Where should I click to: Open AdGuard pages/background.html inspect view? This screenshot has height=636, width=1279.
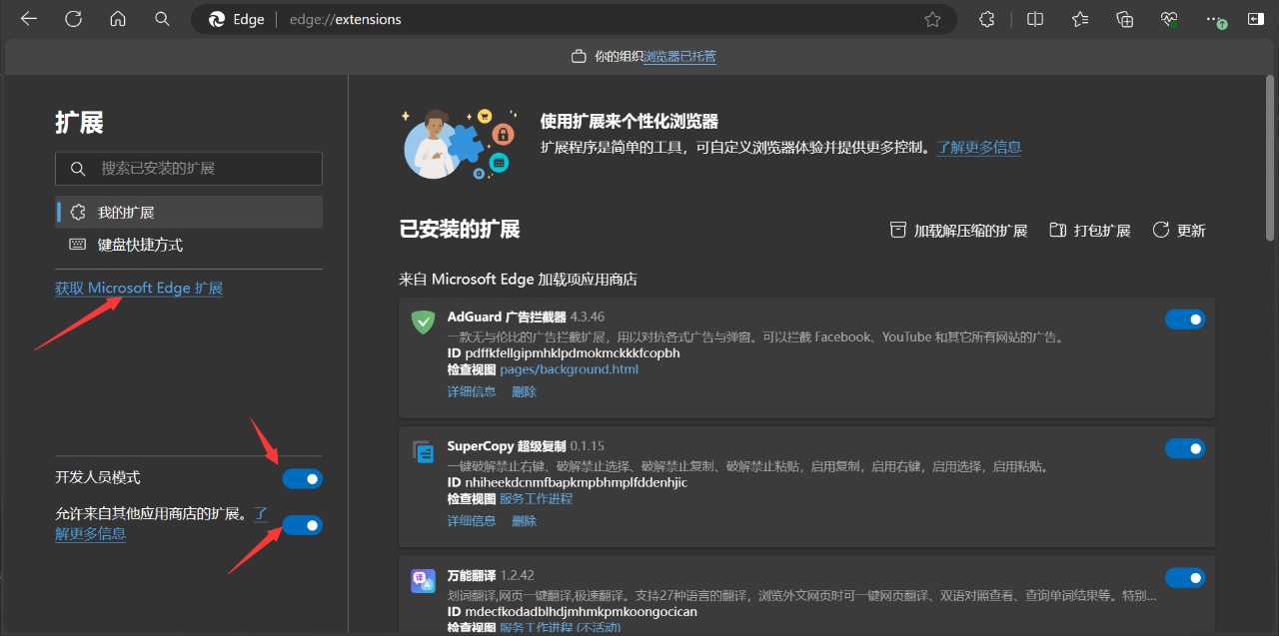(x=569, y=369)
